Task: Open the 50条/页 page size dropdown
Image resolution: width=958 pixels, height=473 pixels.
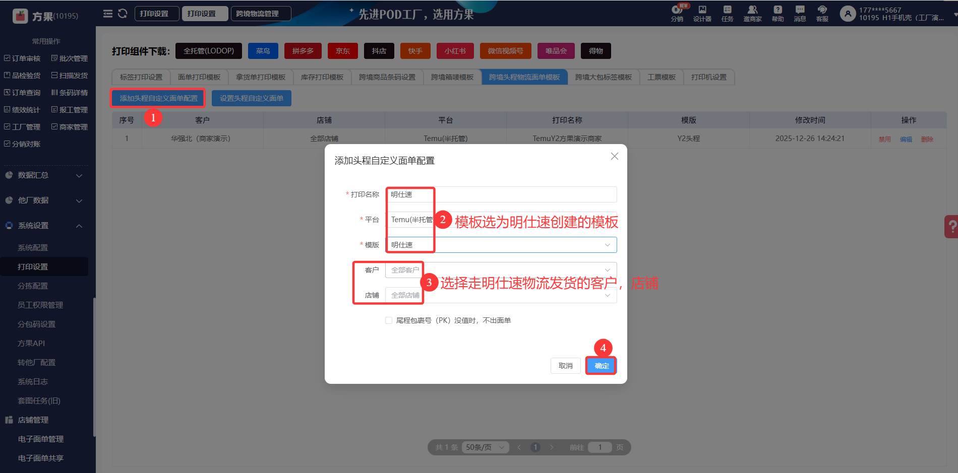Action: 485,447
